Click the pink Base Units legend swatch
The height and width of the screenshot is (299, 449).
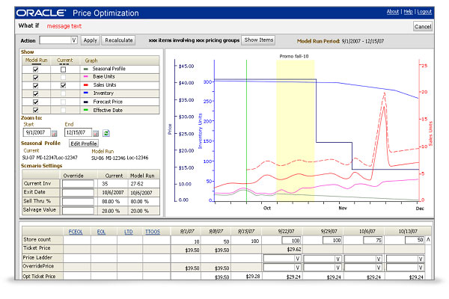click(85, 76)
